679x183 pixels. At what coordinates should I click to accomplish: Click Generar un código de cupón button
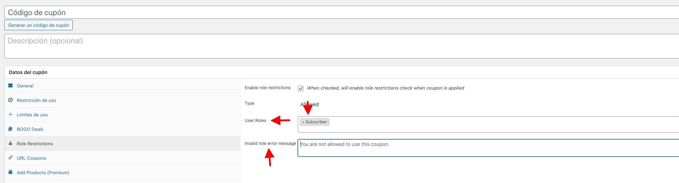tap(39, 25)
